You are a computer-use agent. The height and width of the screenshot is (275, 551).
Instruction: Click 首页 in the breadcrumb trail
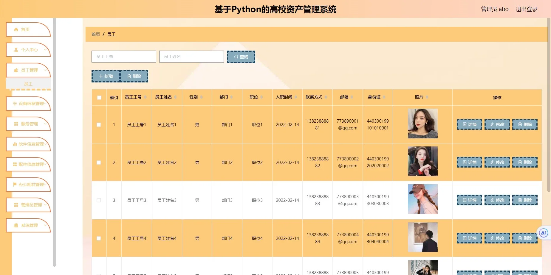click(95, 34)
